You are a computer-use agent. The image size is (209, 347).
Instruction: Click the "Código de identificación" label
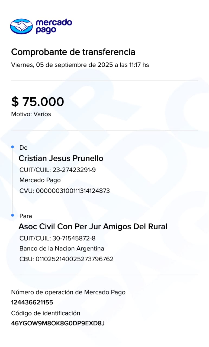[46, 313]
